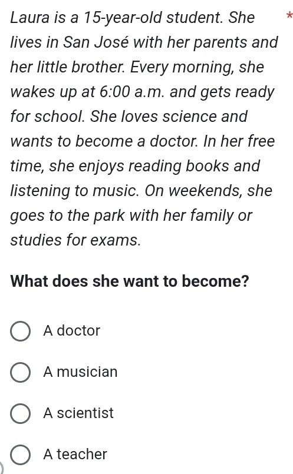Mark the 'A scientist' radio option
The image size is (293, 474).
coord(20,413)
